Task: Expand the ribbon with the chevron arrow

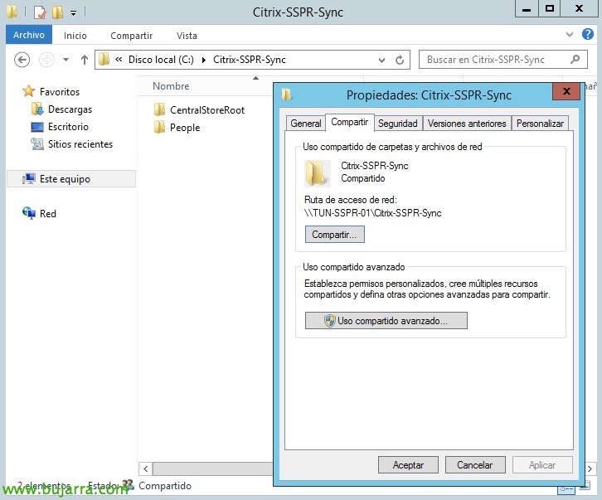Action: 570,35
